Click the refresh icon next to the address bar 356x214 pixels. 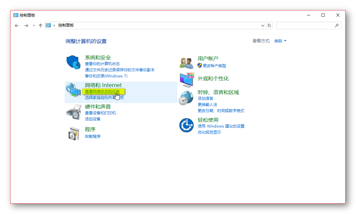tap(269, 25)
